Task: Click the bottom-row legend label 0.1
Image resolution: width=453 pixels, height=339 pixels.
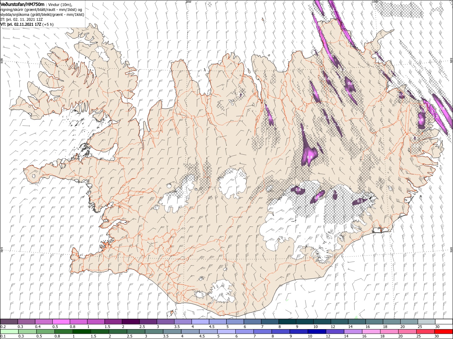Action: (x=3, y=337)
